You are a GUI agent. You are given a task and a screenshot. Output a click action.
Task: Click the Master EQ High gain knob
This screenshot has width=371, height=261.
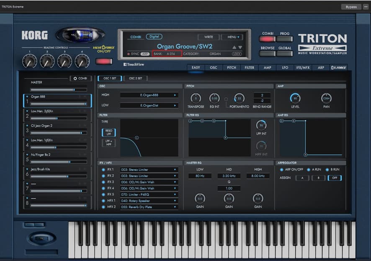click(258, 199)
